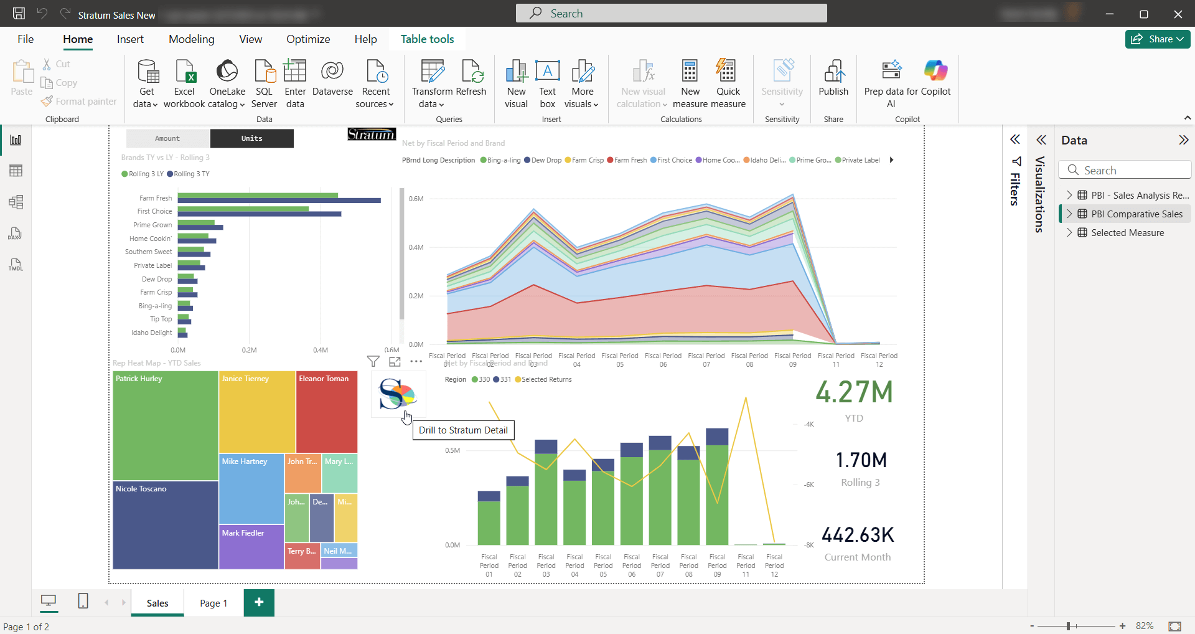This screenshot has width=1195, height=634.
Task: Select the Units toggle button
Action: [252, 138]
